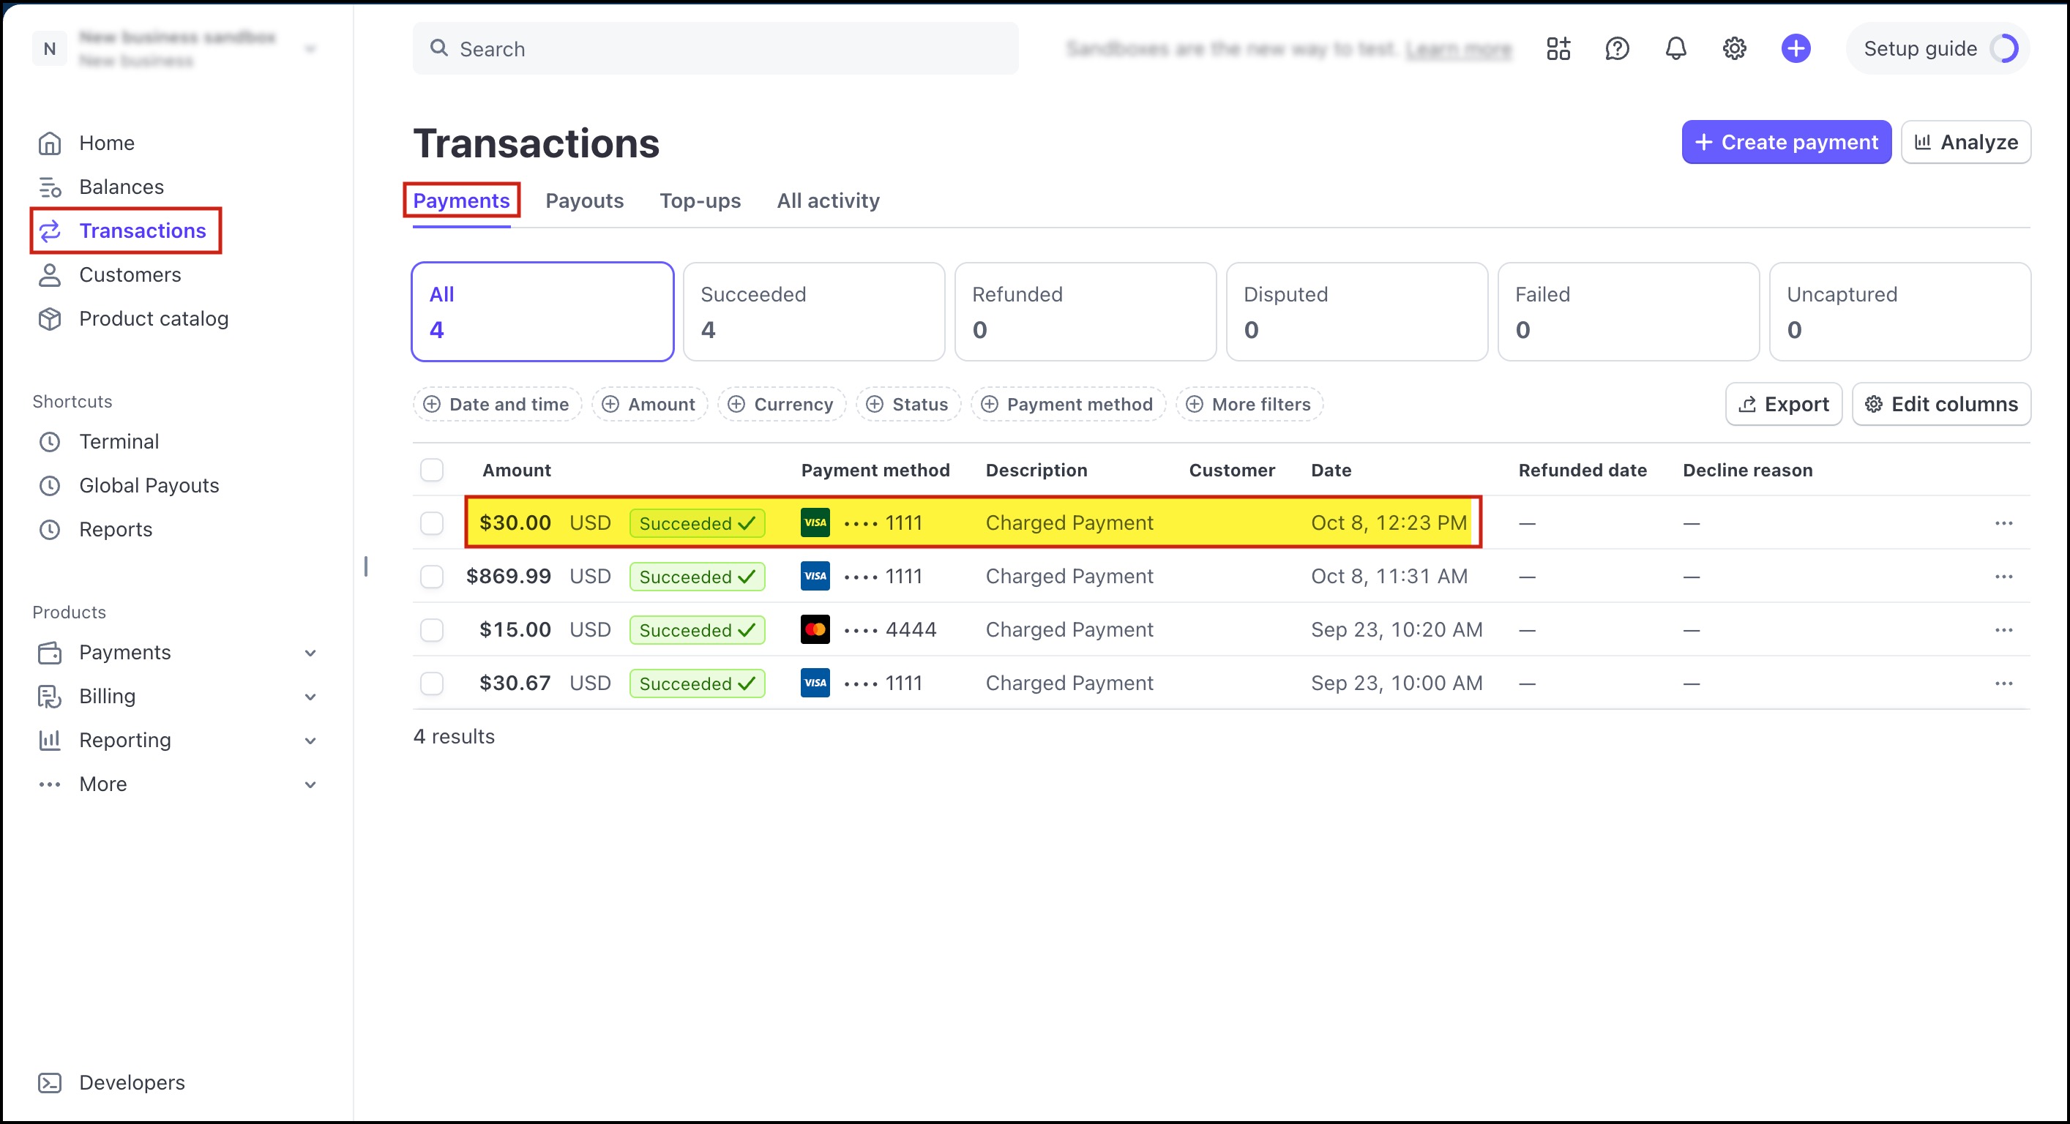The height and width of the screenshot is (1124, 2070).
Task: Expand the Reporting menu chevron
Action: coord(310,741)
